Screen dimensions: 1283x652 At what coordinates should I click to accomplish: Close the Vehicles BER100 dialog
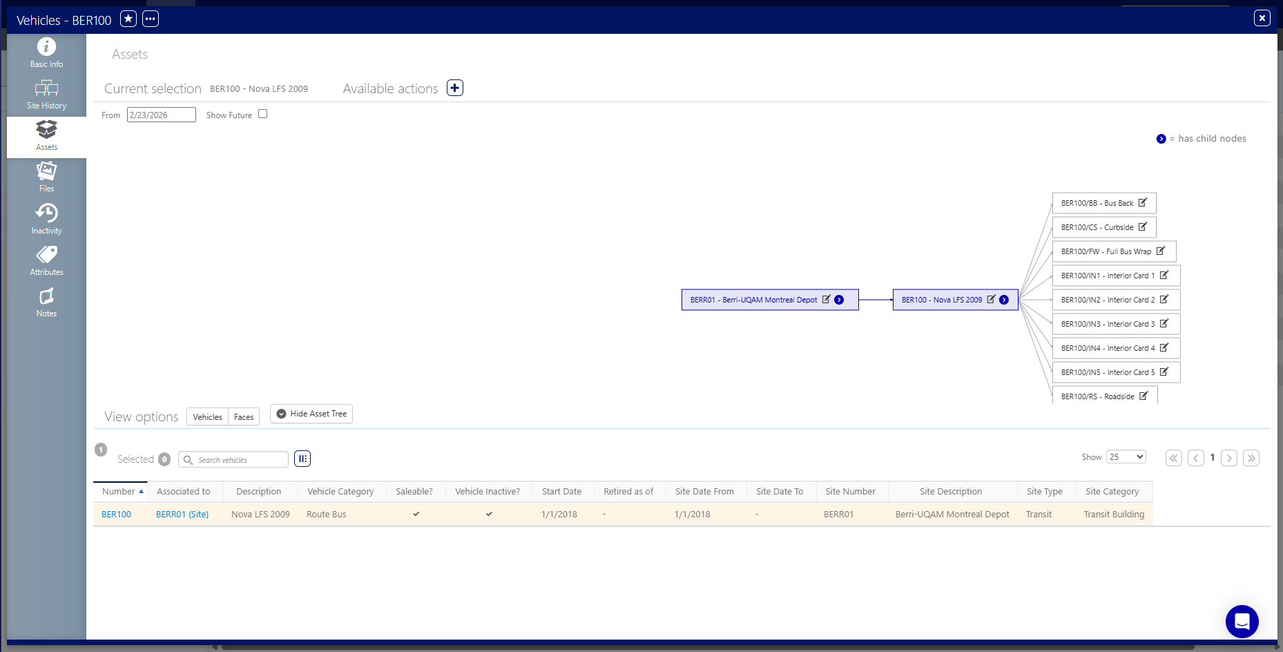1262,18
